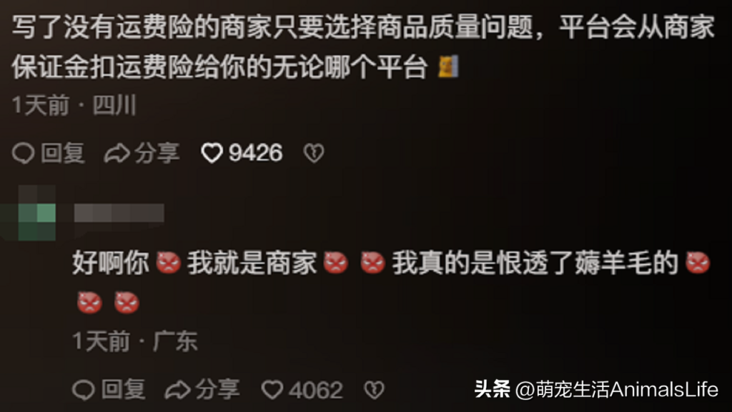Tap the angry emoji right after 好啊你
Image resolution: width=732 pixels, height=412 pixels.
[x=168, y=262]
